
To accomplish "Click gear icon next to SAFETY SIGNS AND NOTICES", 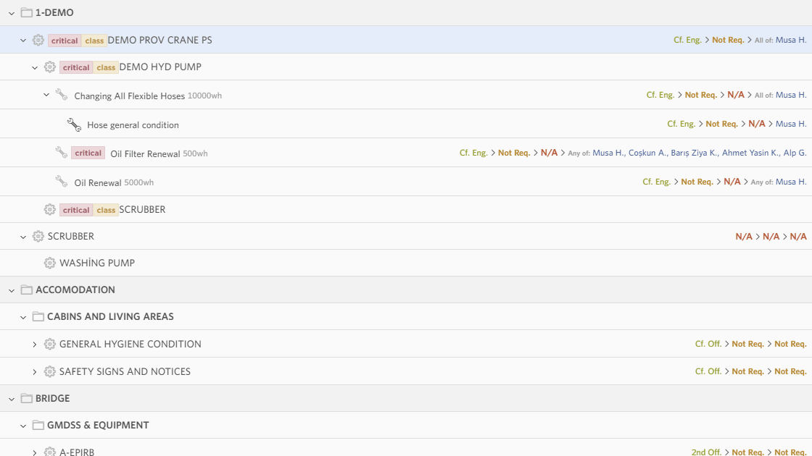I will 50,371.
